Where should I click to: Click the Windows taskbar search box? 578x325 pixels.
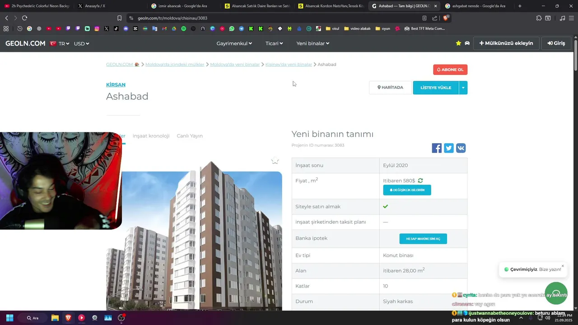[x=33, y=318]
